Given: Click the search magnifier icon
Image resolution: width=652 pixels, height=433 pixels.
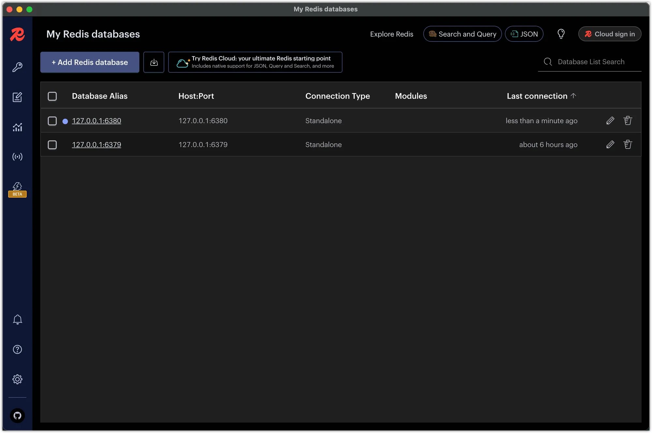Looking at the screenshot, I should (x=548, y=62).
